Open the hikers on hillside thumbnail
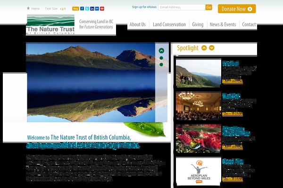Screen dimensions: 283x188 coord(199,74)
